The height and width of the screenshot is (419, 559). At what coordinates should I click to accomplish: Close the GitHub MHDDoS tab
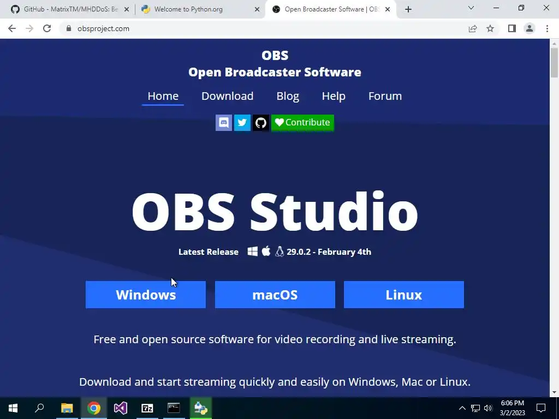[x=127, y=10]
